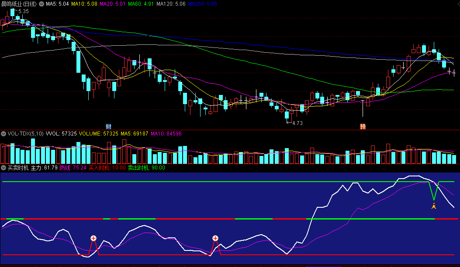Click the orange running-man sell signal icon
The width and height of the screenshot is (460, 267).
(x=434, y=206)
